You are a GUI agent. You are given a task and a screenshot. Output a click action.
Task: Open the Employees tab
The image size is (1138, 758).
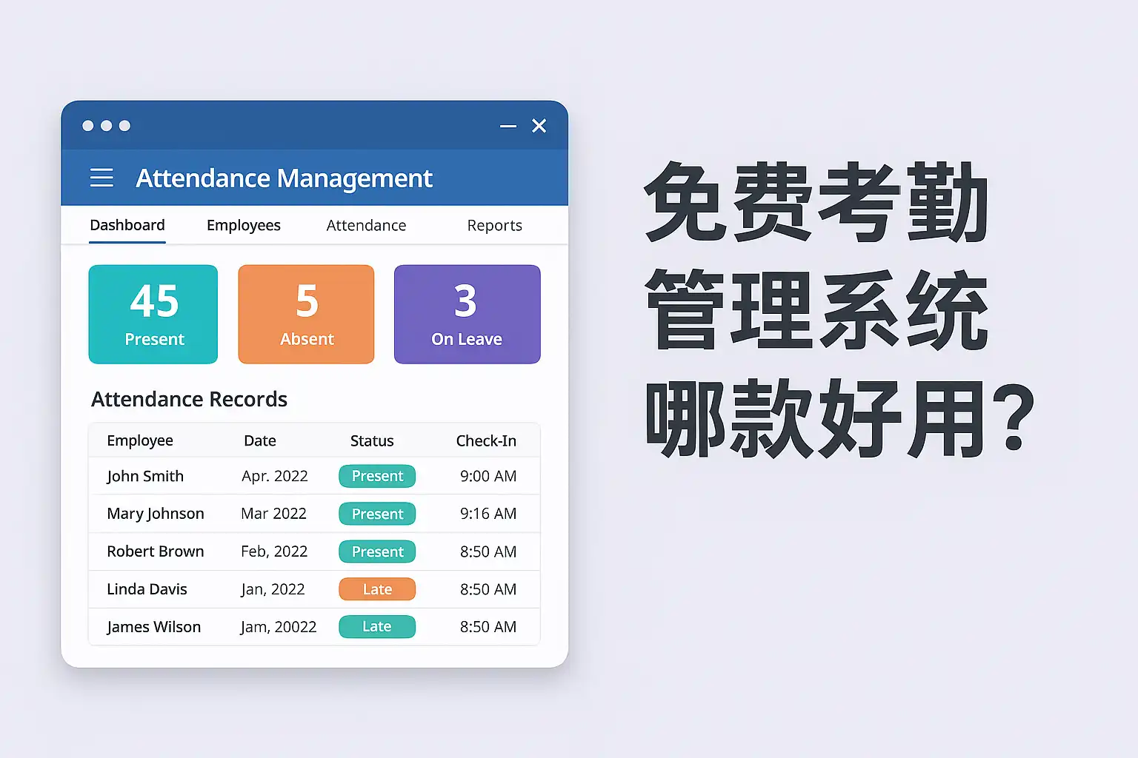(x=243, y=225)
